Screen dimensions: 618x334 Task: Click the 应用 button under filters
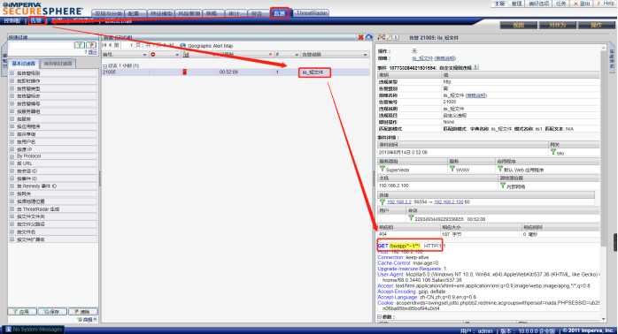[22, 312]
